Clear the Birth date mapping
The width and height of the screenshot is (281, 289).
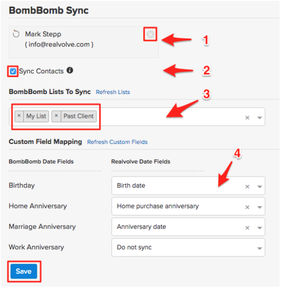[x=247, y=186]
